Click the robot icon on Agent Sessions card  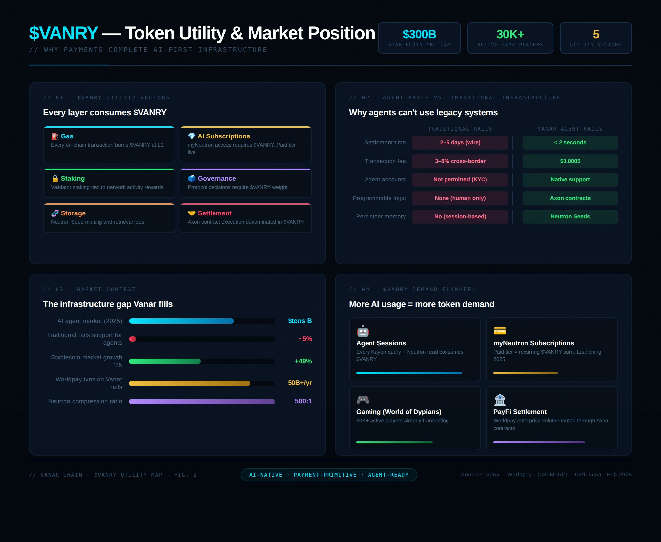(363, 331)
